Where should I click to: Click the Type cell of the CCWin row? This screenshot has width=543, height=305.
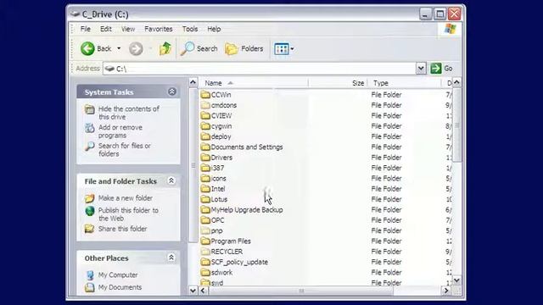pos(387,94)
